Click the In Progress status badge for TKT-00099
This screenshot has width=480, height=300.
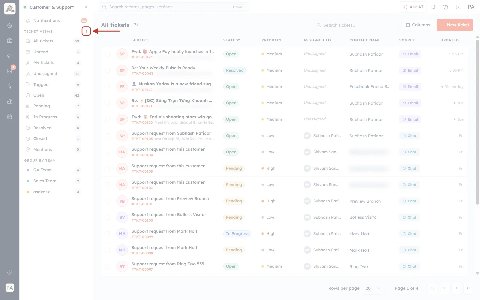pyautogui.click(x=237, y=234)
